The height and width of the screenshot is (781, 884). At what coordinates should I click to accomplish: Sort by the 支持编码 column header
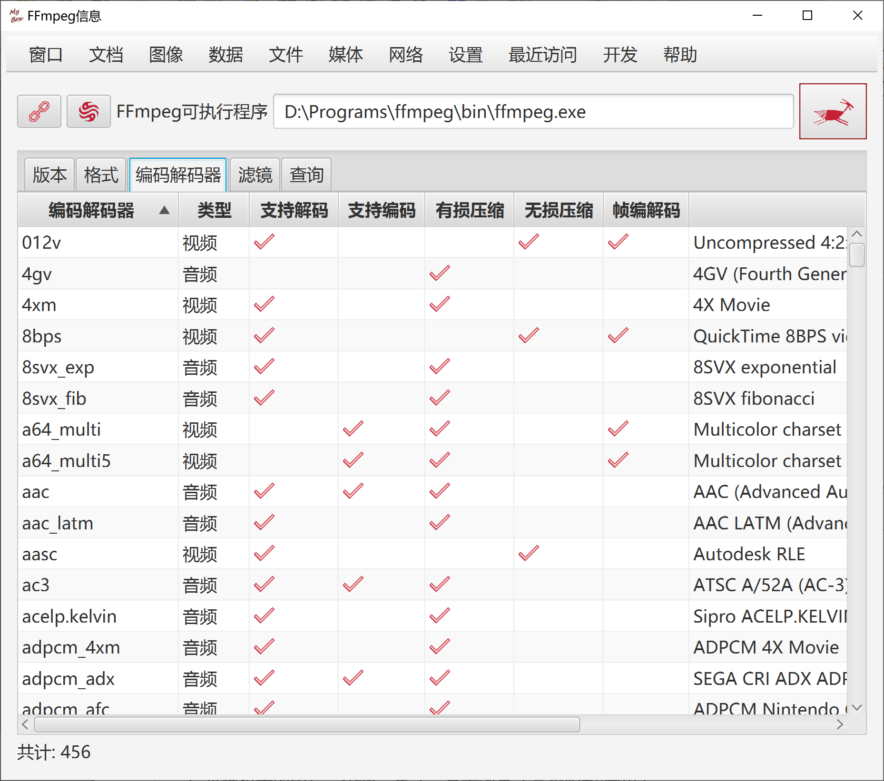(x=382, y=210)
